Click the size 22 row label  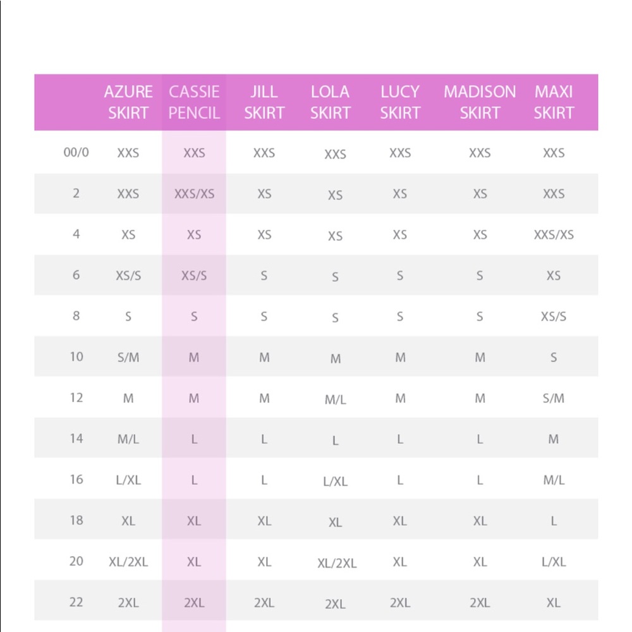76,602
